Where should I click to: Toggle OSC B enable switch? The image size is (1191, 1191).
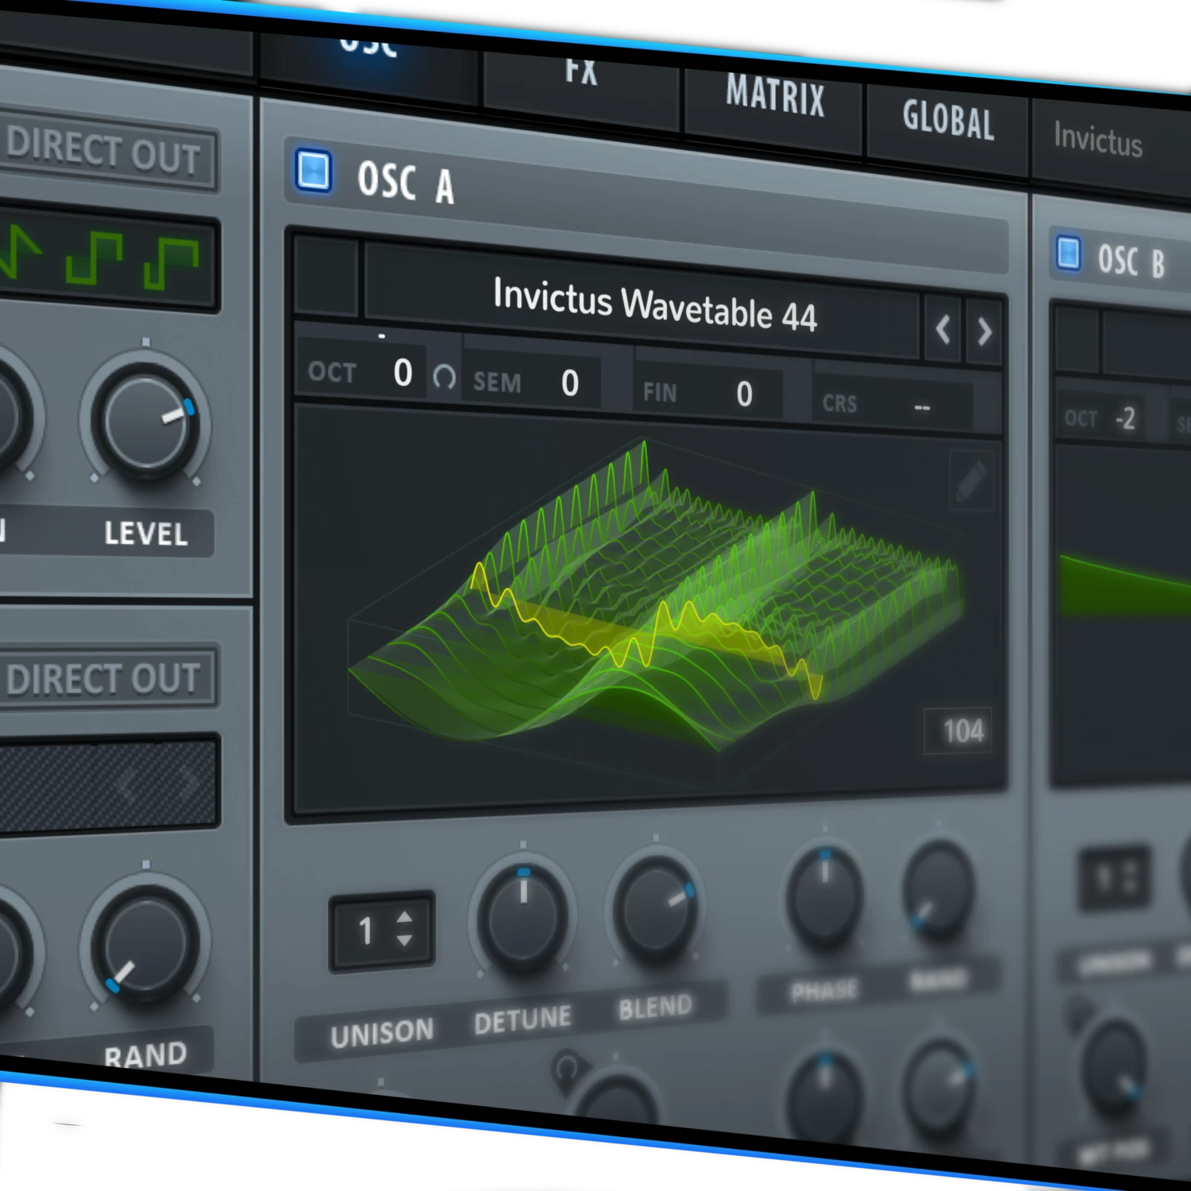(1069, 254)
